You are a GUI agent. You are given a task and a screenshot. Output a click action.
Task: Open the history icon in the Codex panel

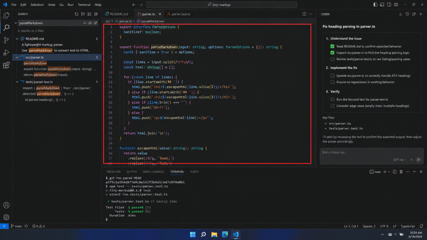click(x=407, y=14)
